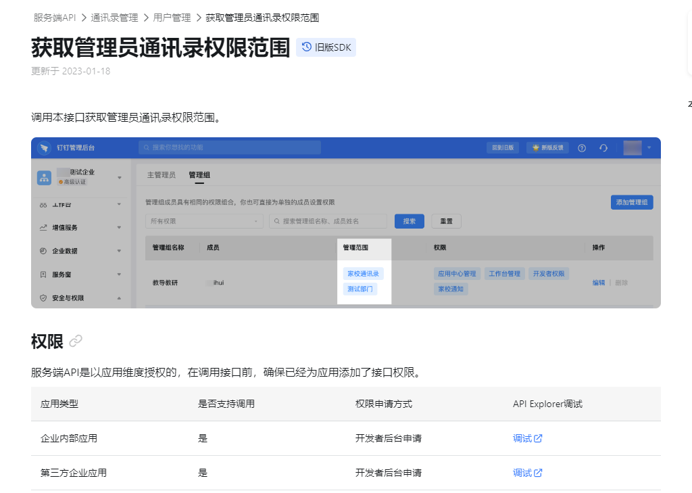Screen dimensions: 692x493
Task: Click the 新版反馈 button in the embedded screenshot
Action: (x=547, y=147)
